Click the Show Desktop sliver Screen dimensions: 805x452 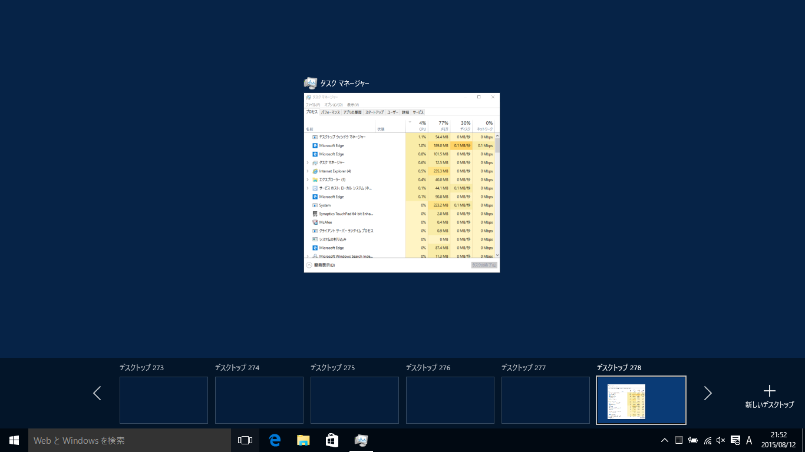[x=803, y=440]
